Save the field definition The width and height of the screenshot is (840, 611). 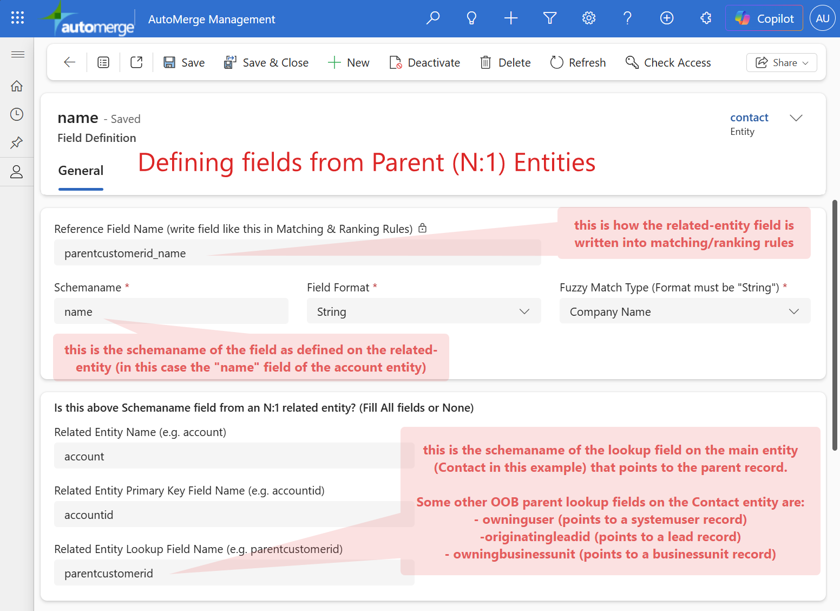tap(184, 62)
